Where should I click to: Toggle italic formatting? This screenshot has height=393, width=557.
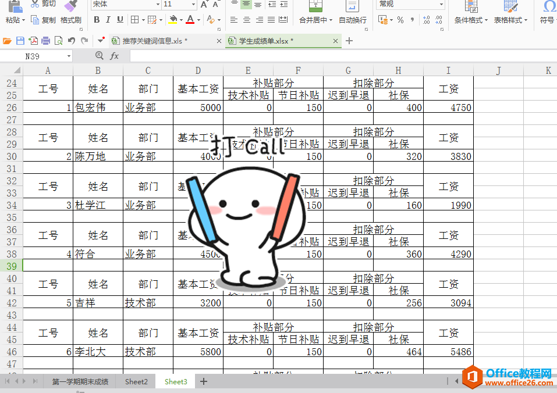click(x=108, y=20)
